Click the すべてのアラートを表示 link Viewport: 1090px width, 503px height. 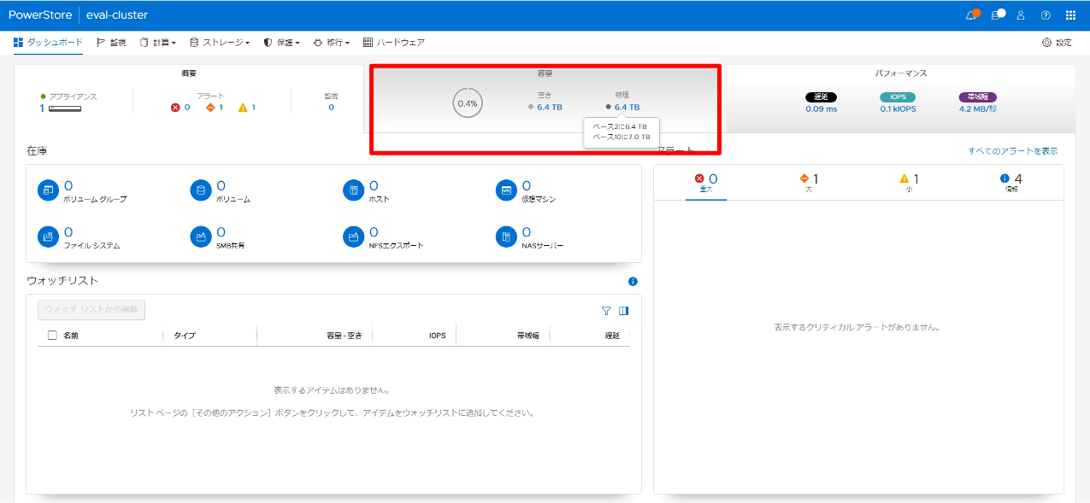coord(1012,151)
